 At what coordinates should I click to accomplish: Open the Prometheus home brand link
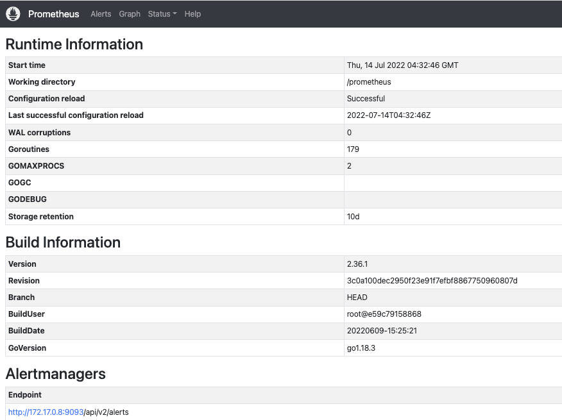click(x=53, y=14)
